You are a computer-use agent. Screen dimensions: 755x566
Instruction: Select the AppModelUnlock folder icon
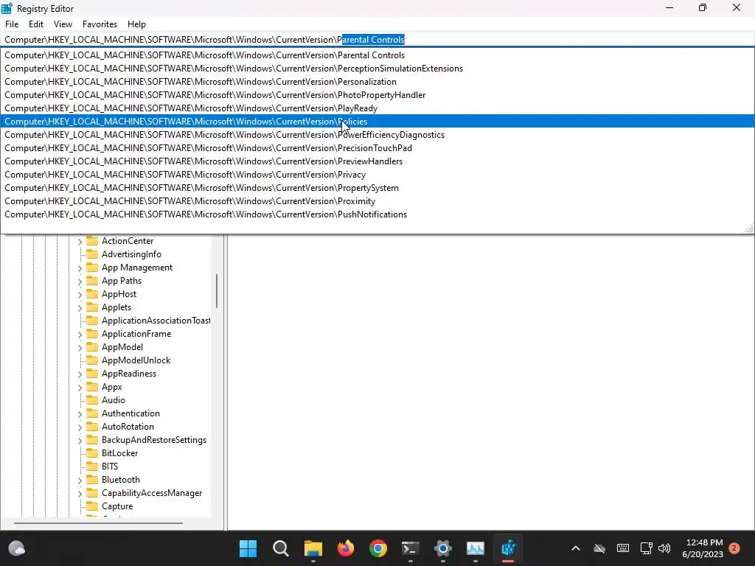click(92, 360)
